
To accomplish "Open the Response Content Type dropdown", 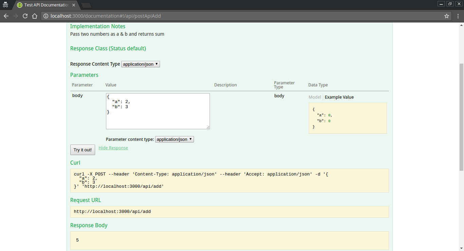I will (x=141, y=64).
